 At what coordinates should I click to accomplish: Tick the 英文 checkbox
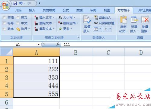[x=18, y=17]
